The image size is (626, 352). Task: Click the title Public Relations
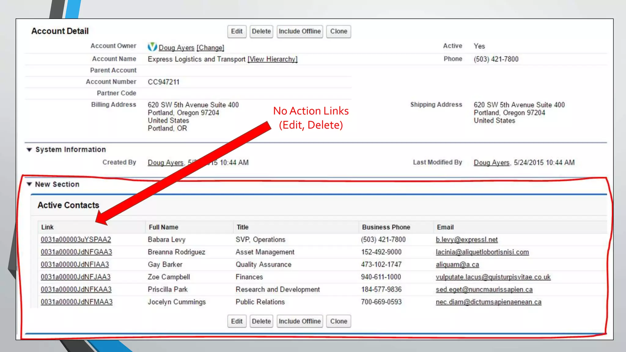pos(260,302)
